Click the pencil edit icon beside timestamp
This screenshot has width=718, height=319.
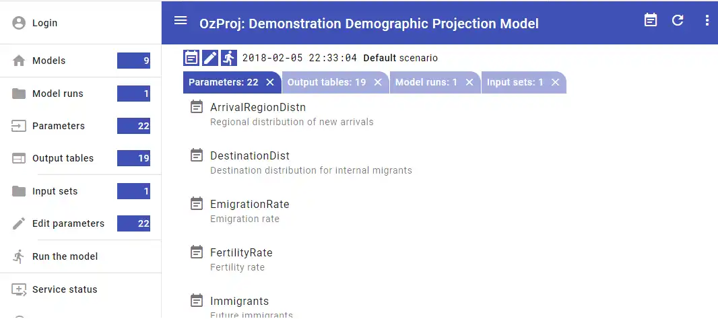point(210,58)
